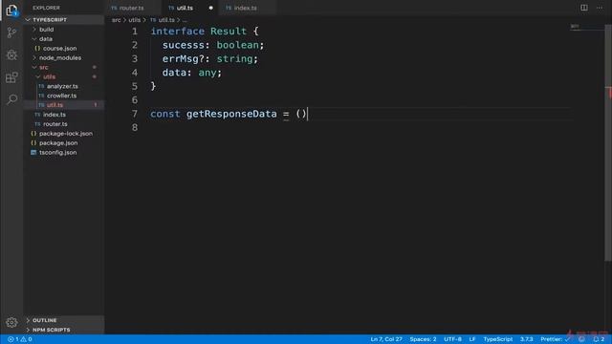
Task: Open the Manage settings gear
Action: tap(11, 322)
